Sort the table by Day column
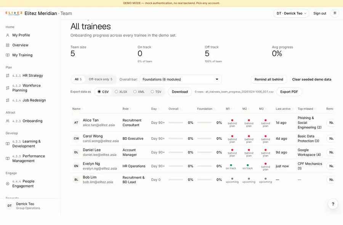Image resolution: width=343 pixels, height=225 pixels. pos(155,109)
